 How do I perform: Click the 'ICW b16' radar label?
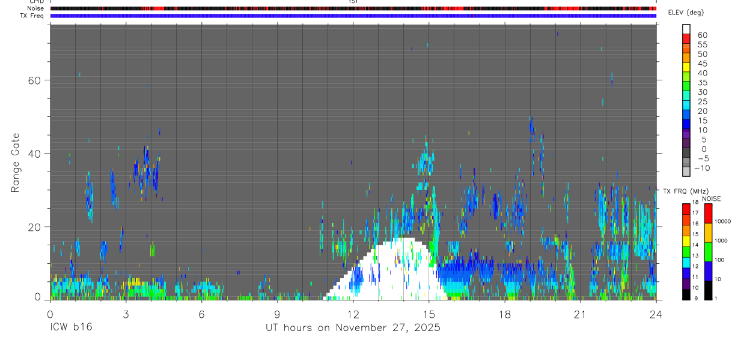point(71,328)
